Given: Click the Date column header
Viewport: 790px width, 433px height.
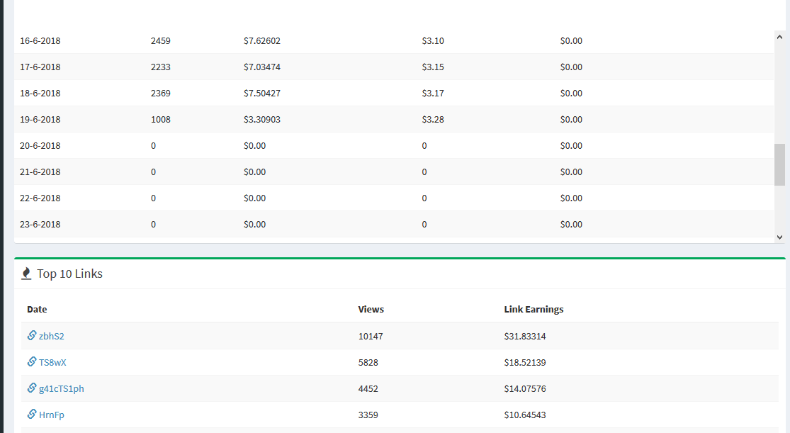Looking at the screenshot, I should (37, 310).
